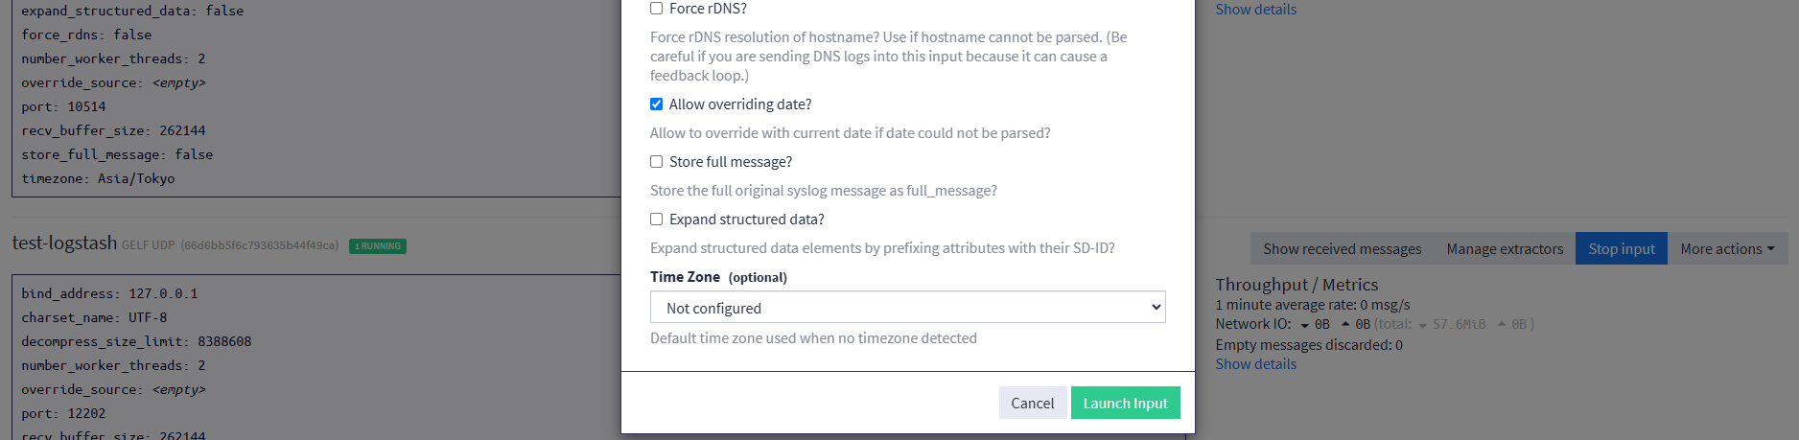Expand the More actions menu
This screenshot has width=1799, height=440.
[1727, 249]
